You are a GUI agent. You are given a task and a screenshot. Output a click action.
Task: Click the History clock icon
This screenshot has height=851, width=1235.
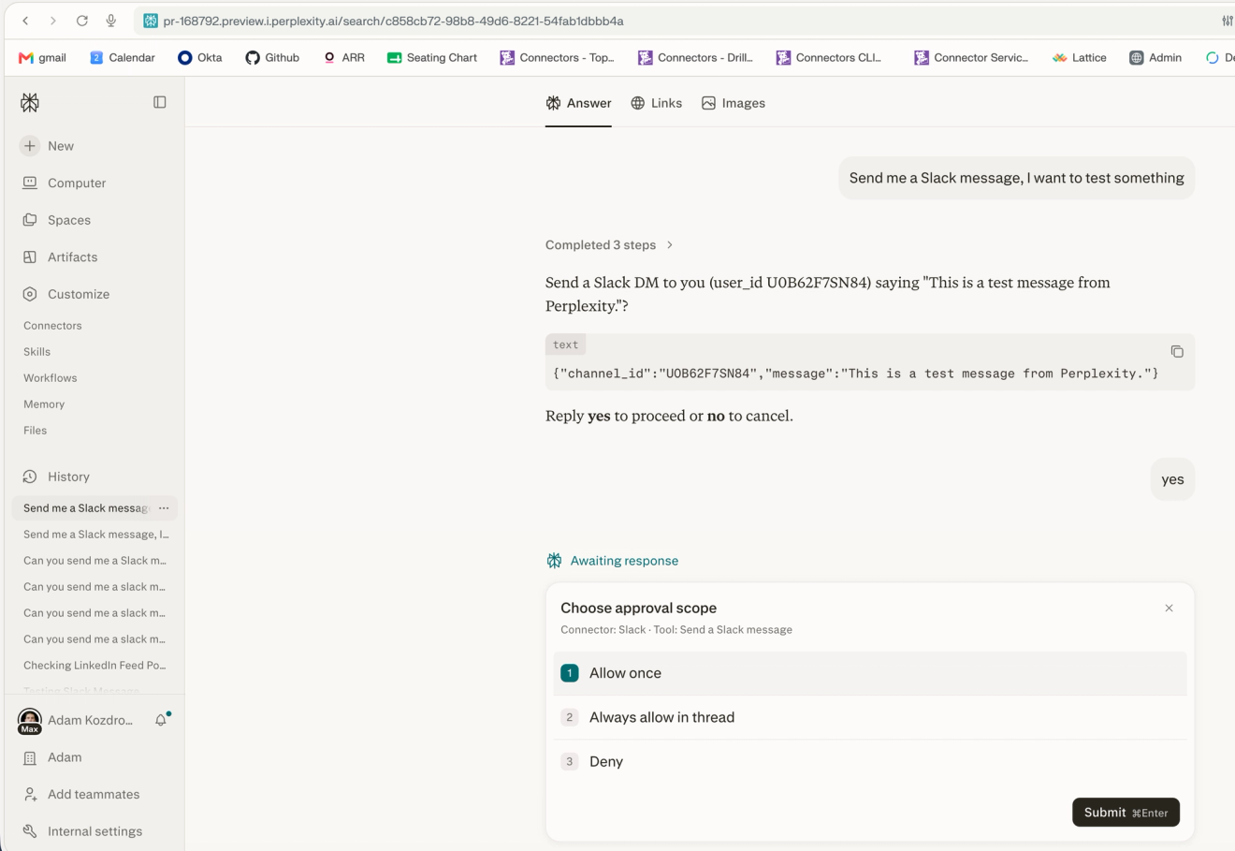(x=30, y=477)
